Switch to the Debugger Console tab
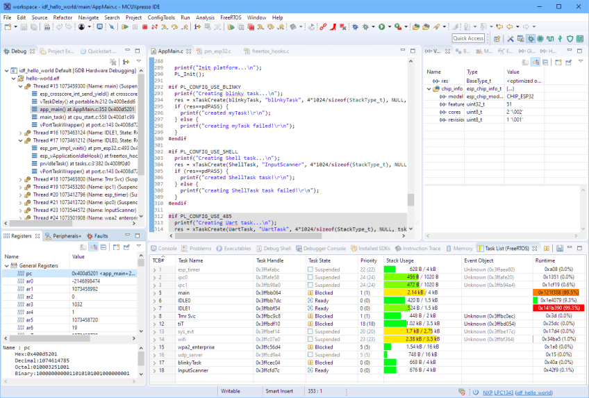This screenshot has height=398, width=589. click(320, 248)
